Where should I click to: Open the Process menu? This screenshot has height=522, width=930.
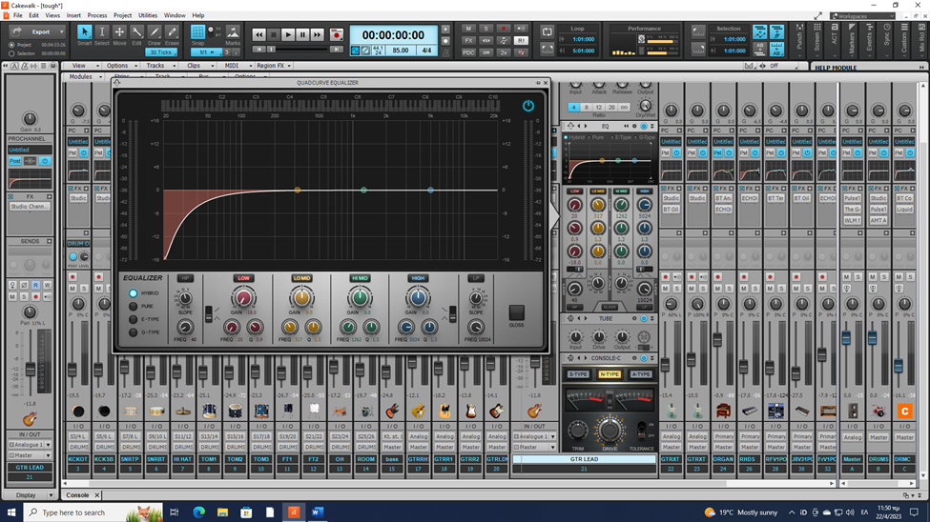click(x=97, y=15)
